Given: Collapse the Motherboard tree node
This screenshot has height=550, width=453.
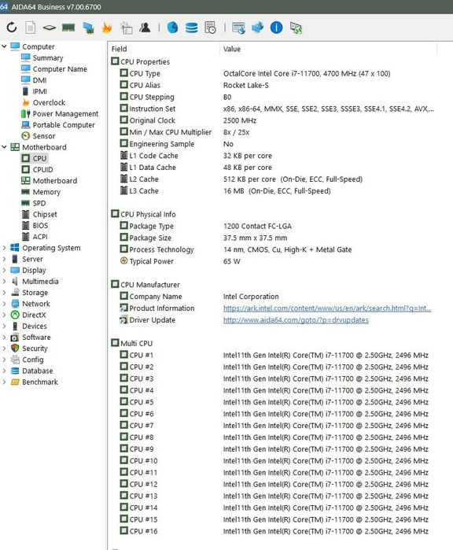Looking at the screenshot, I should click(4, 147).
